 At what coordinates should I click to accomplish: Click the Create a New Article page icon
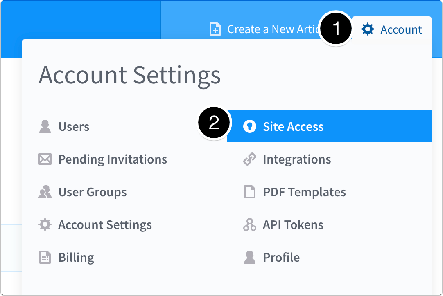[x=215, y=29]
